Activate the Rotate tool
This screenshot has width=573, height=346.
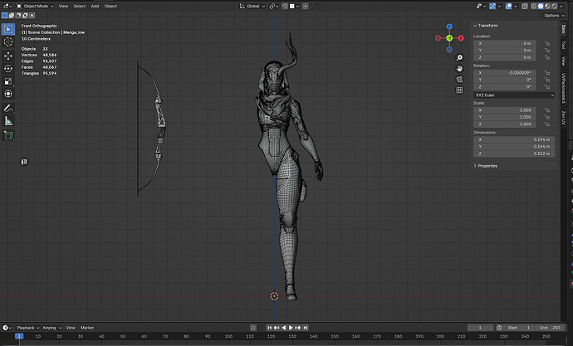pos(8,68)
